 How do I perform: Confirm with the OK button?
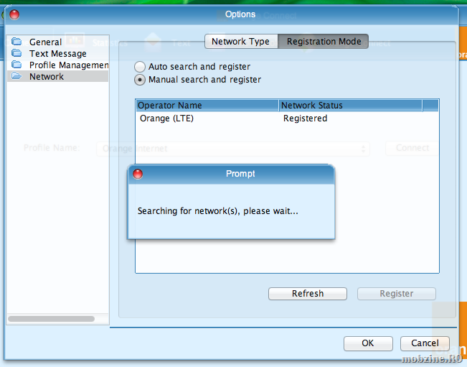pos(367,343)
